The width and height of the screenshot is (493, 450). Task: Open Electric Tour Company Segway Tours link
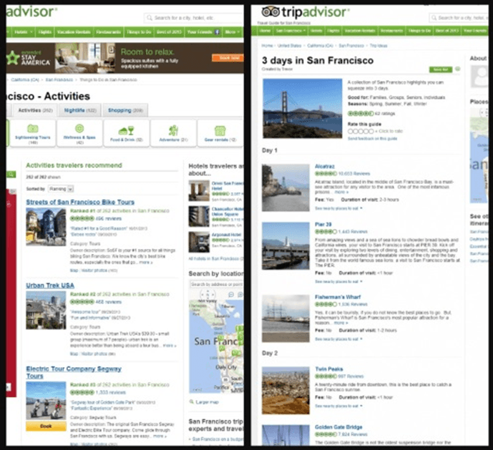click(x=74, y=372)
